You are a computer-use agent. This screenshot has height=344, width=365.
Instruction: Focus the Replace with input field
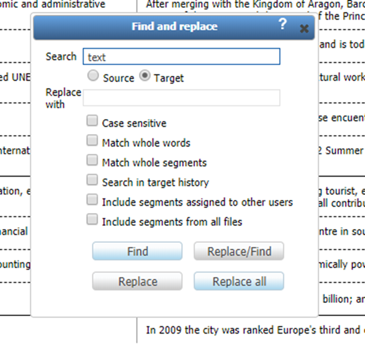[x=181, y=97]
